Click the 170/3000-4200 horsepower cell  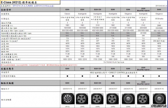point(98,28)
